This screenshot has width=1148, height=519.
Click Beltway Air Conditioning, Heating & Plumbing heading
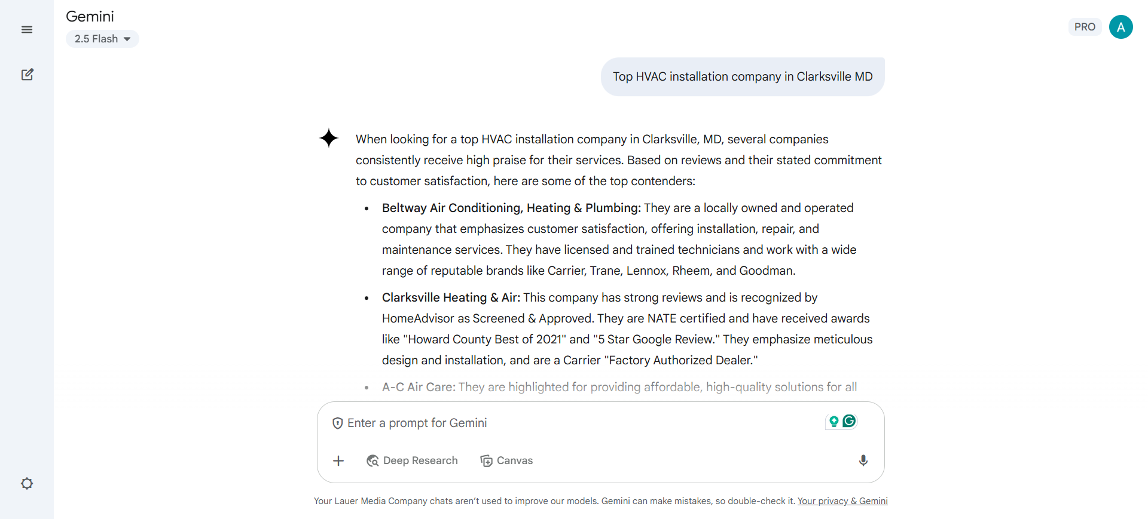(x=511, y=208)
